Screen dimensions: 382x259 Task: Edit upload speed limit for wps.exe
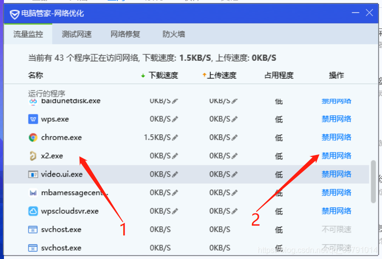point(235,119)
